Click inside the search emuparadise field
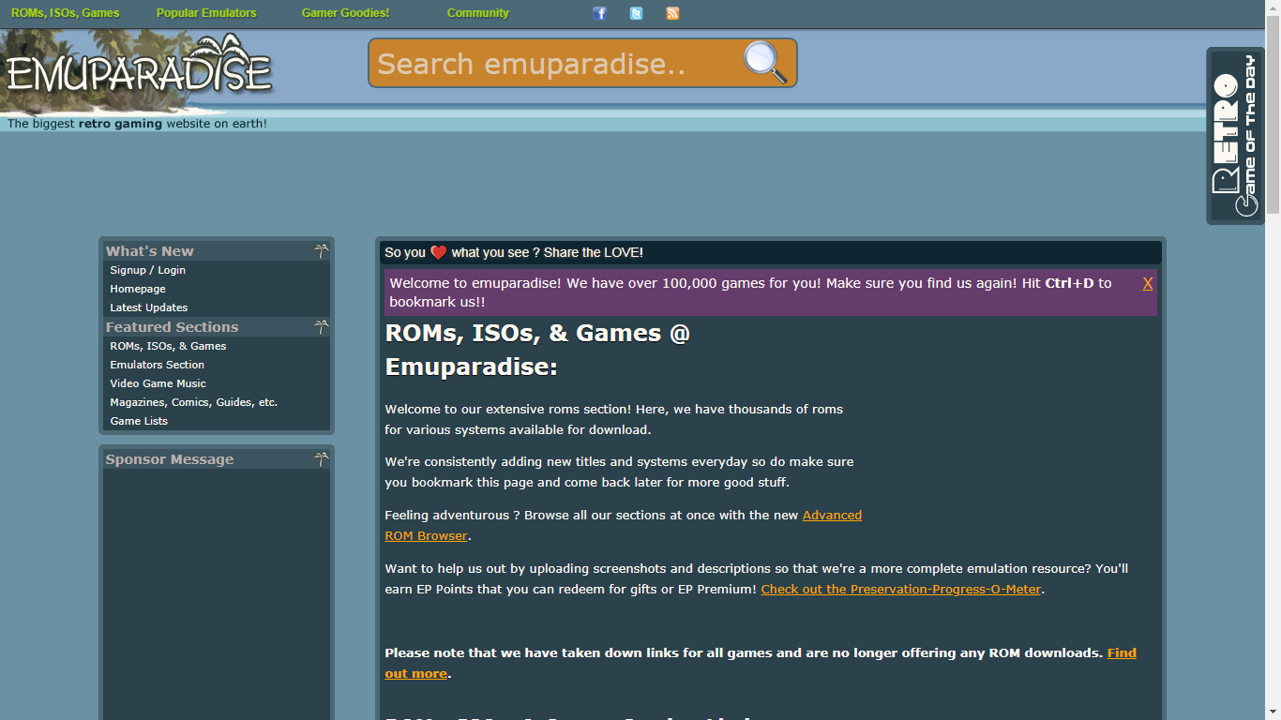The height and width of the screenshot is (720, 1281). [563, 62]
